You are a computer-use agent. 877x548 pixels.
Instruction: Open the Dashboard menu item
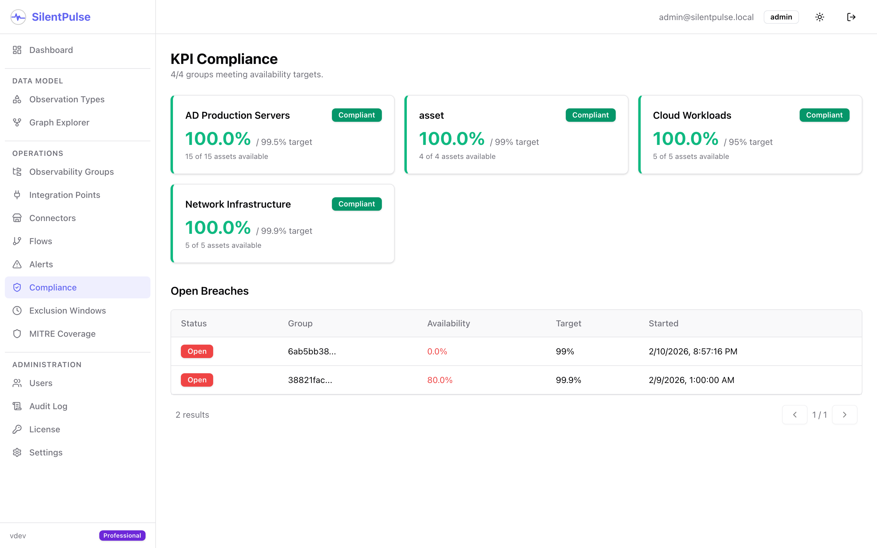pos(78,50)
